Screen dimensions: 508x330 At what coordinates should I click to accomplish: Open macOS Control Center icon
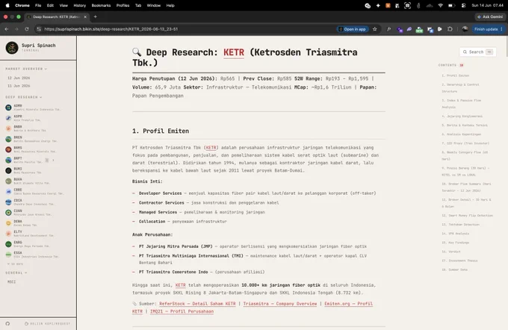[464, 5]
